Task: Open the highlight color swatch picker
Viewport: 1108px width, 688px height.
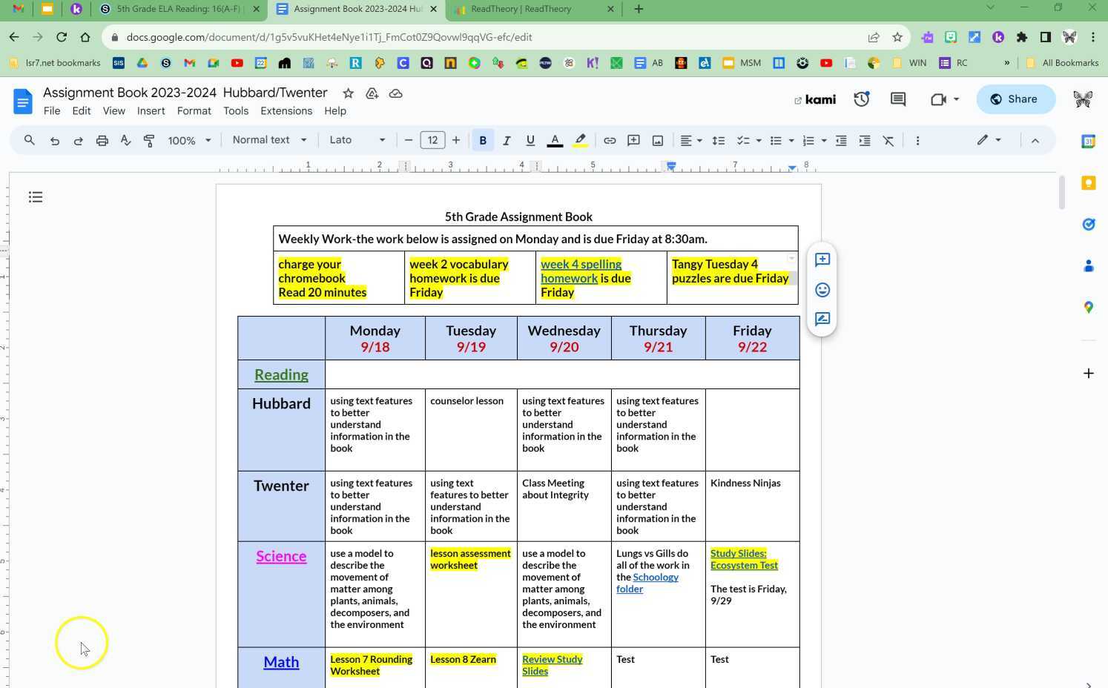Action: click(x=581, y=140)
